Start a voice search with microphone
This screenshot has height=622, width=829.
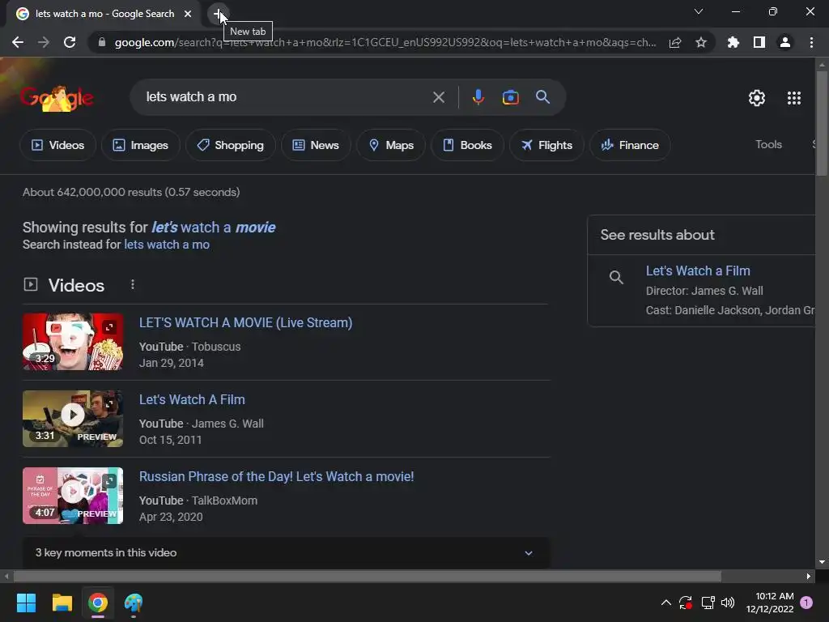(478, 97)
